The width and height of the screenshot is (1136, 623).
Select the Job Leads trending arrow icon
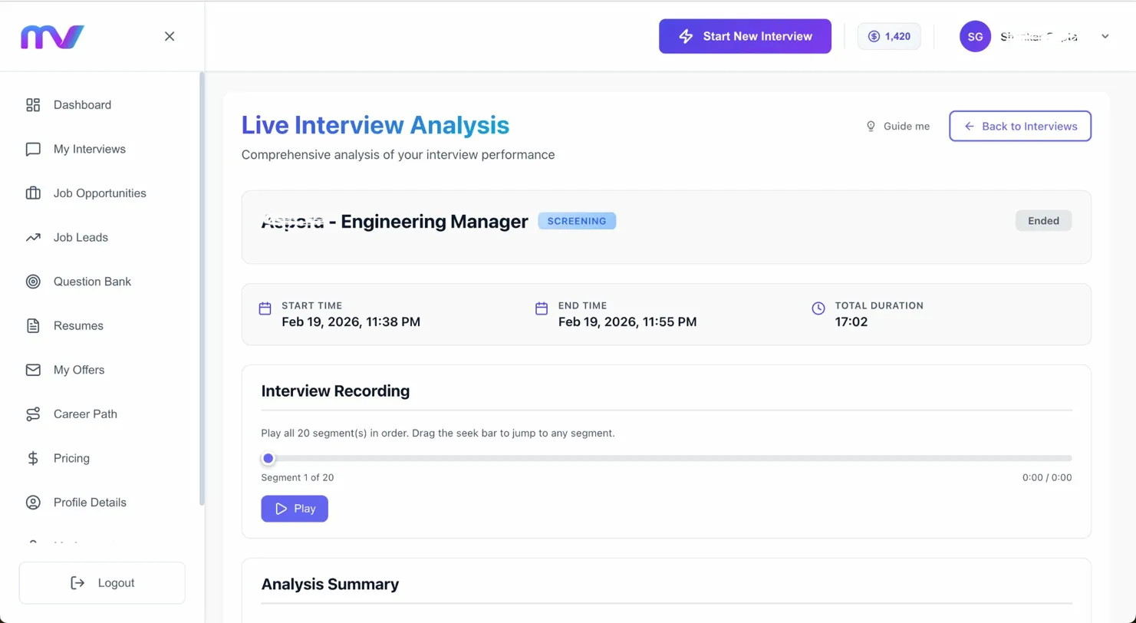[x=32, y=237]
